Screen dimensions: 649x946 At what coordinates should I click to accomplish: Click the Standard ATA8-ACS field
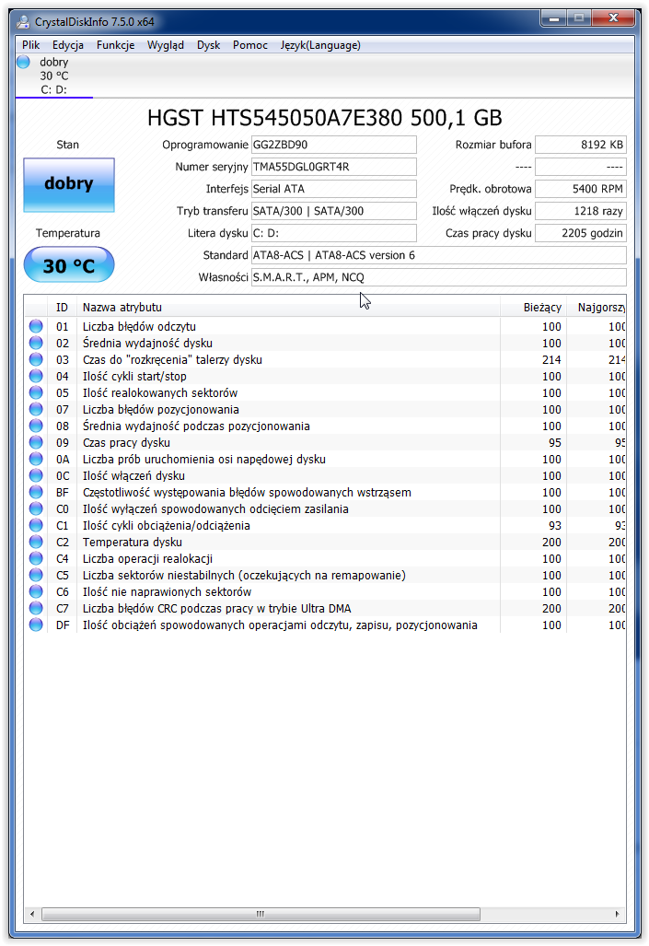coord(438,255)
